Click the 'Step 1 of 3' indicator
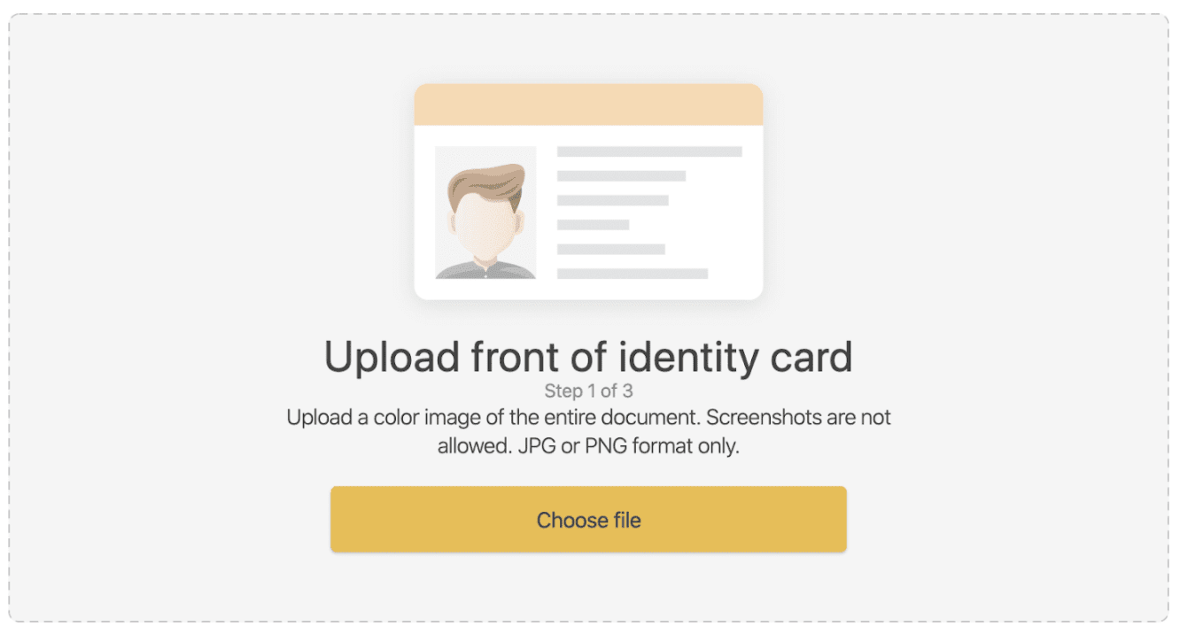 pyautogui.click(x=588, y=390)
